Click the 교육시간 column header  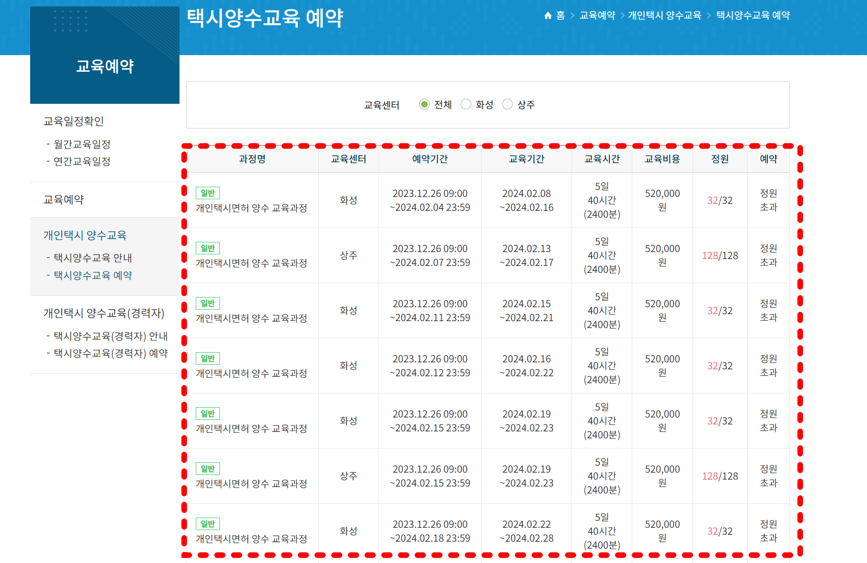[602, 159]
